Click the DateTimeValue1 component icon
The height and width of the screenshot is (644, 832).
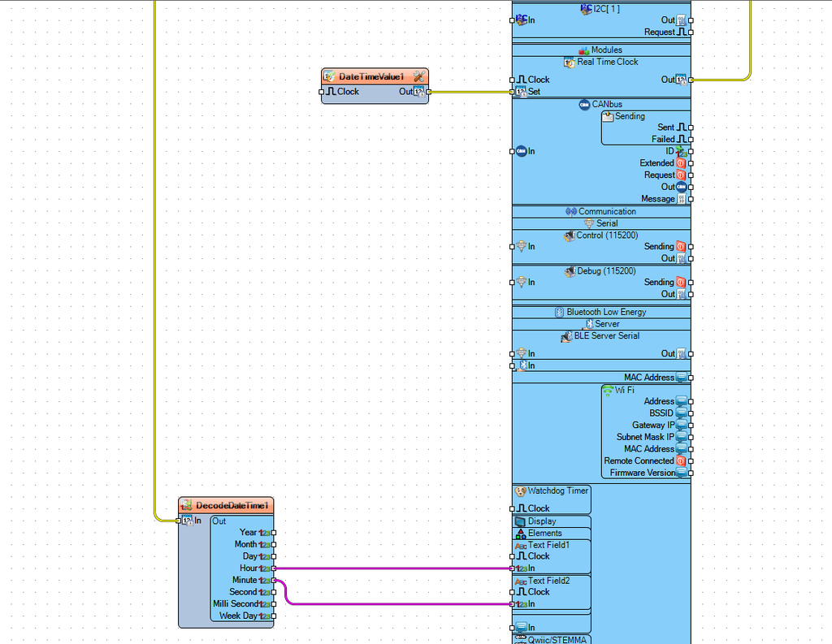330,76
